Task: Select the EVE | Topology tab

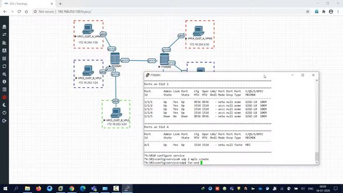Action: 28,4
